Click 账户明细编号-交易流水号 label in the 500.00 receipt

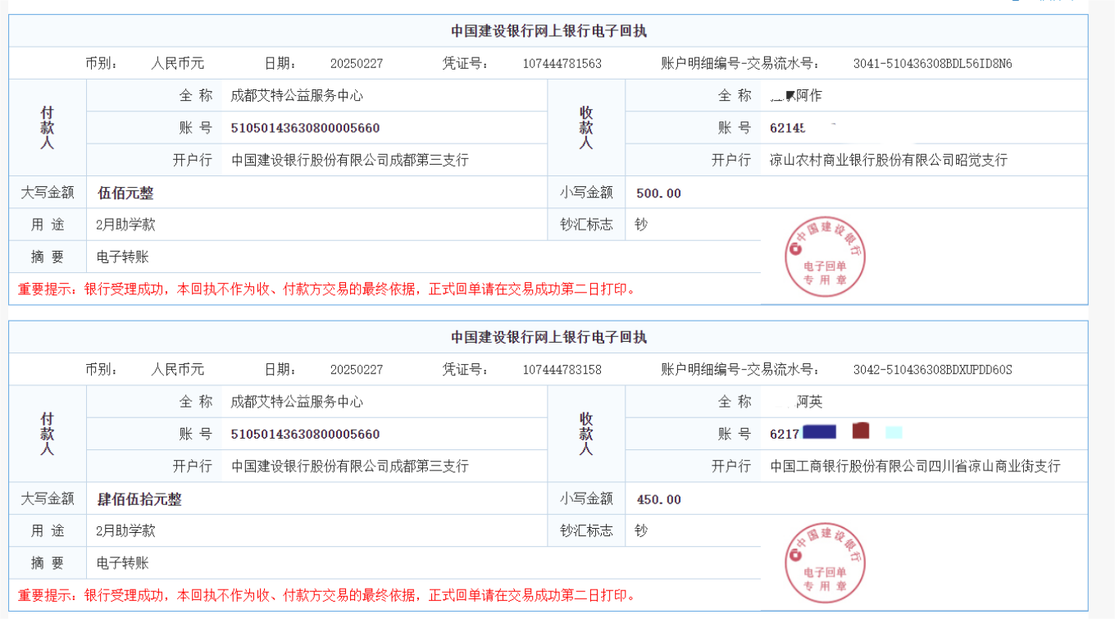click(x=740, y=63)
